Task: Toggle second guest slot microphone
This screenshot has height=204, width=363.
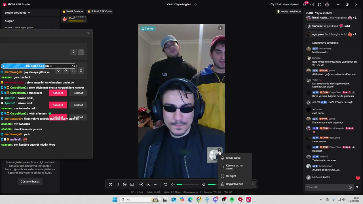Action: [58, 71]
